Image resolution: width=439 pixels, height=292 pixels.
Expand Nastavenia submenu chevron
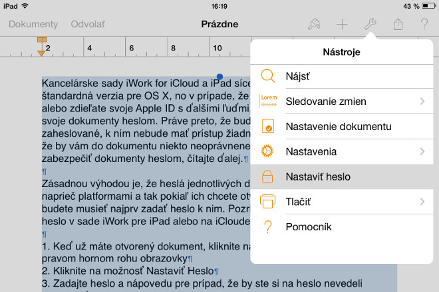pyautogui.click(x=422, y=151)
